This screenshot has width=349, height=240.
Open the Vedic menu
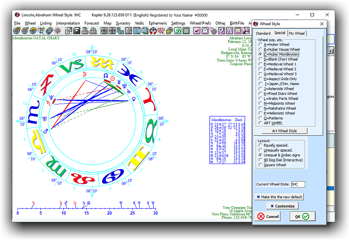pyautogui.click(x=139, y=23)
